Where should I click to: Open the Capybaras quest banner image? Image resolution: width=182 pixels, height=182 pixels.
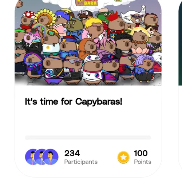coord(88,43)
